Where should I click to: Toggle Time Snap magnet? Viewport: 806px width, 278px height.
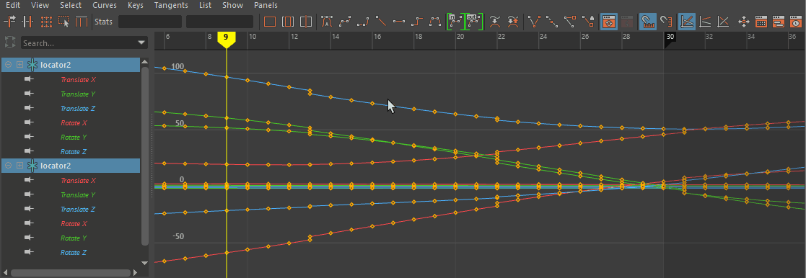[648, 22]
